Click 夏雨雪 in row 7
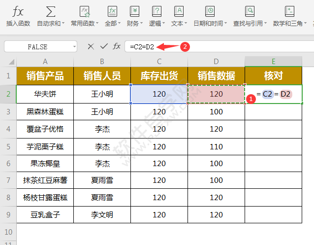Viewport: 314px width, 245px height. pyautogui.click(x=102, y=180)
